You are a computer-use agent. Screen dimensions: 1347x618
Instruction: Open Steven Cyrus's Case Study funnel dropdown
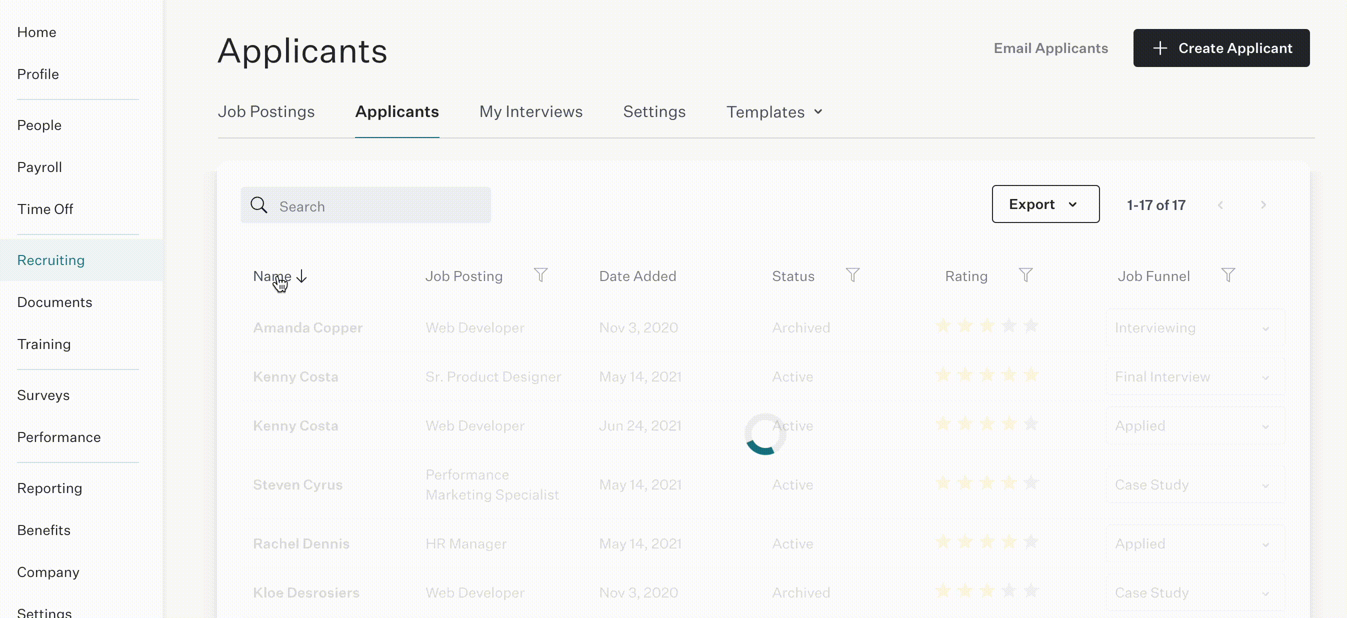tap(1195, 484)
